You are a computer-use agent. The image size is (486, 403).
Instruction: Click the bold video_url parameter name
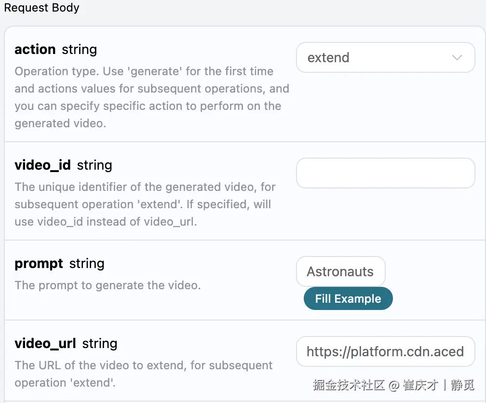[x=45, y=344]
